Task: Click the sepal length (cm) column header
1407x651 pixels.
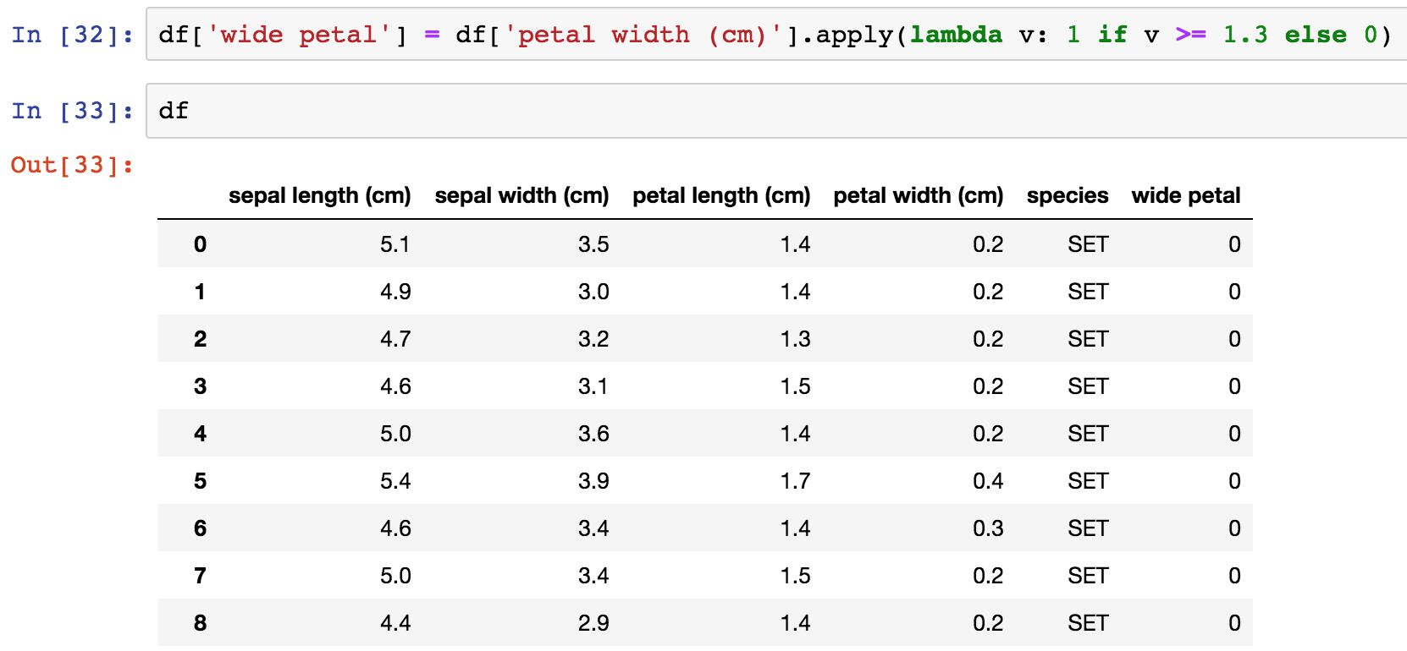Action: pyautogui.click(x=319, y=195)
